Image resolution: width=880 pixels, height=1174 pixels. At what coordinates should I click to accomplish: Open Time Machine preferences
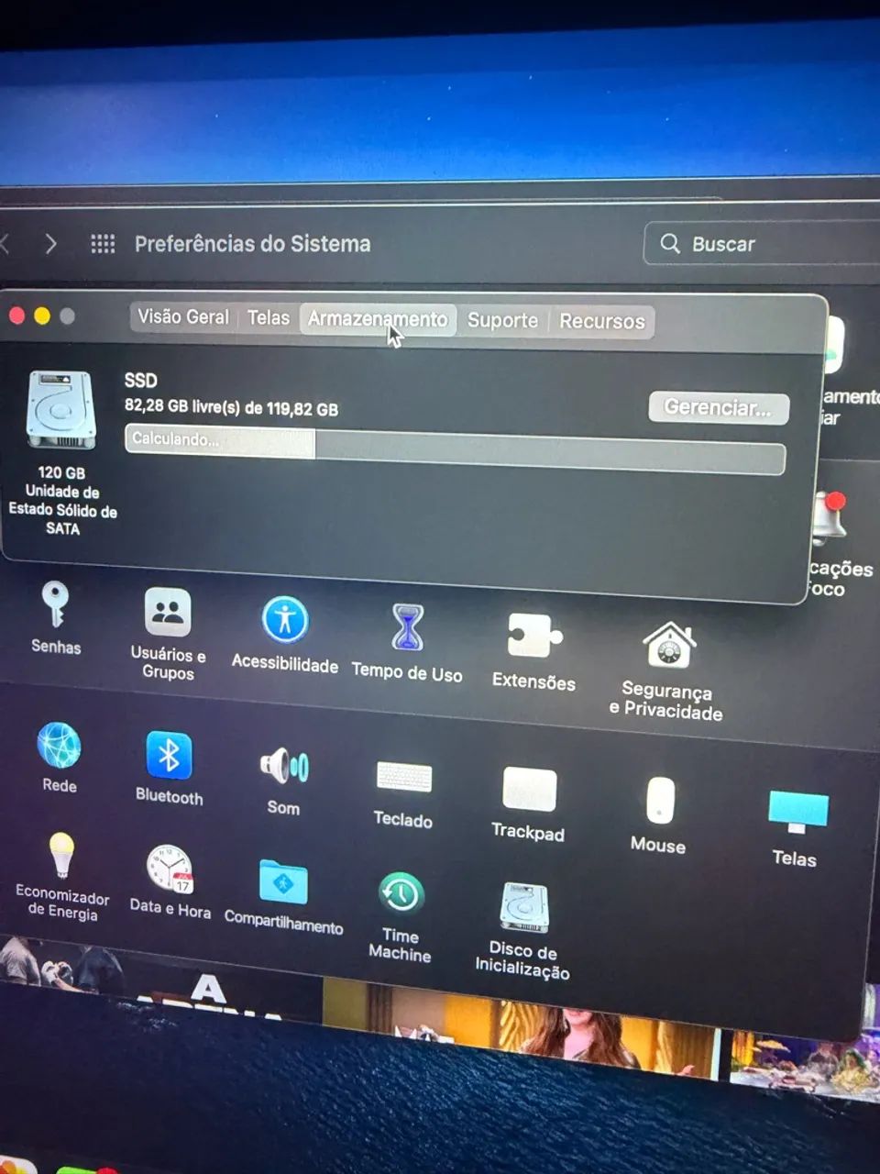[x=401, y=915]
